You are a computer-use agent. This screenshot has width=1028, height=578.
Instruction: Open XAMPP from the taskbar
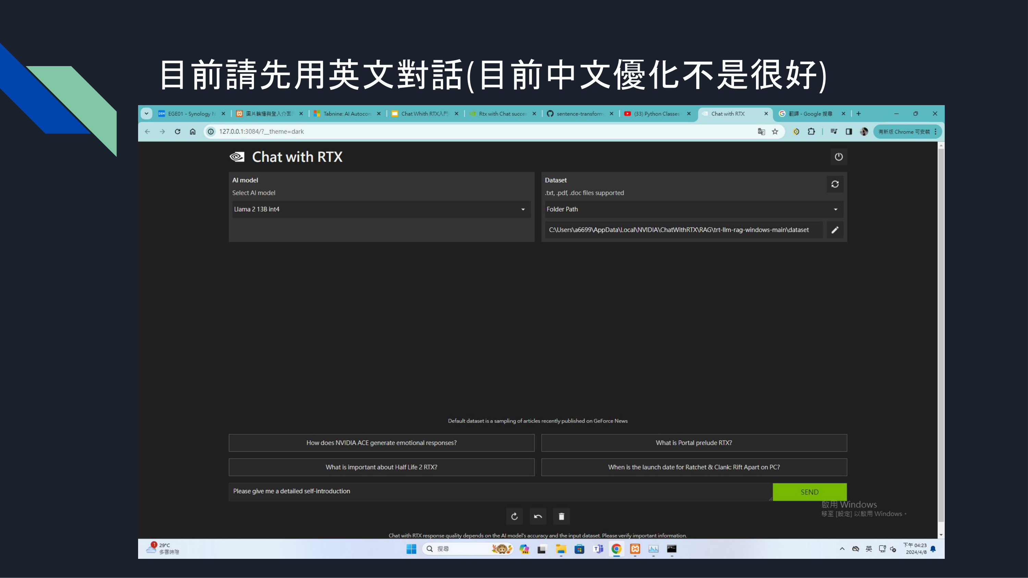tap(635, 549)
